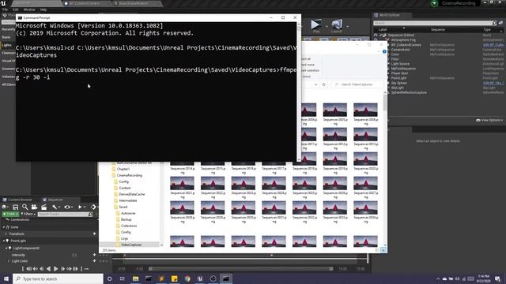Open the Window menu in Unreal
Image resolution: width=506 pixels, height=284 pixels.
tap(29, 9)
